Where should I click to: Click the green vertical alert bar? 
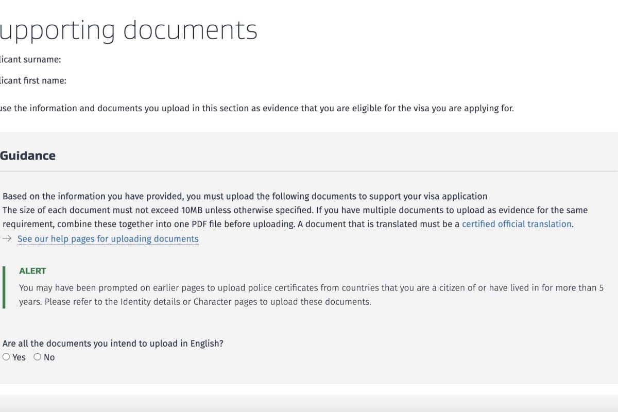(4, 287)
